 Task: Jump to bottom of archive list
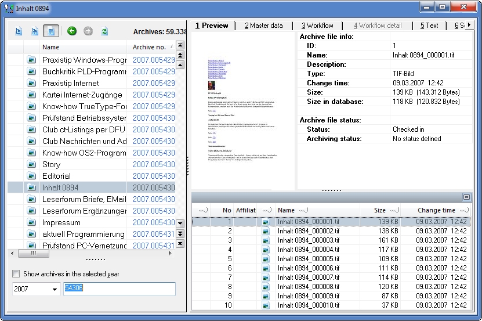pyautogui.click(x=180, y=244)
